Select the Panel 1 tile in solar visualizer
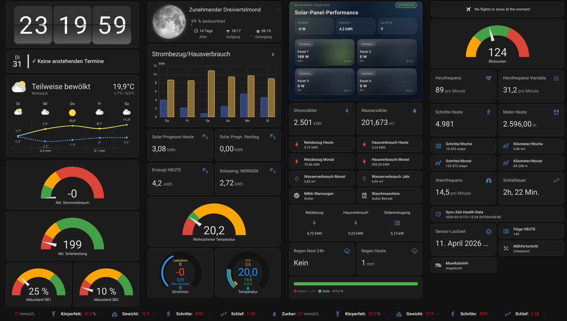The image size is (567, 321). 324,52
